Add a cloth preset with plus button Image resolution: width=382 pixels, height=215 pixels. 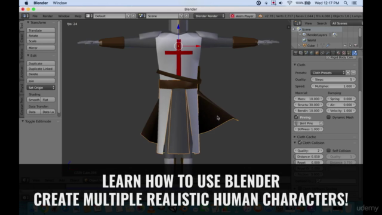tap(348, 73)
